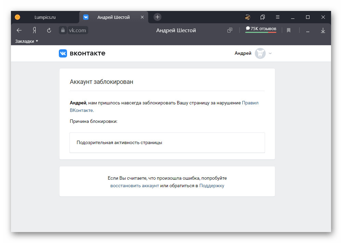Image resolution: width=342 pixels, height=243 pixels.
Task: Go back with the browser back arrow
Action: point(19,30)
